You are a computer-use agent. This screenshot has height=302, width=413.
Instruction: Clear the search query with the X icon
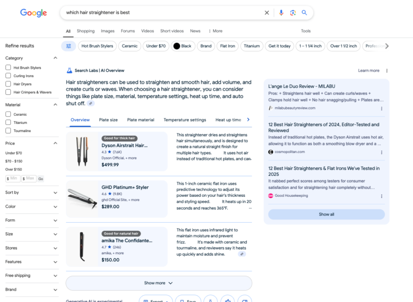tap(267, 13)
